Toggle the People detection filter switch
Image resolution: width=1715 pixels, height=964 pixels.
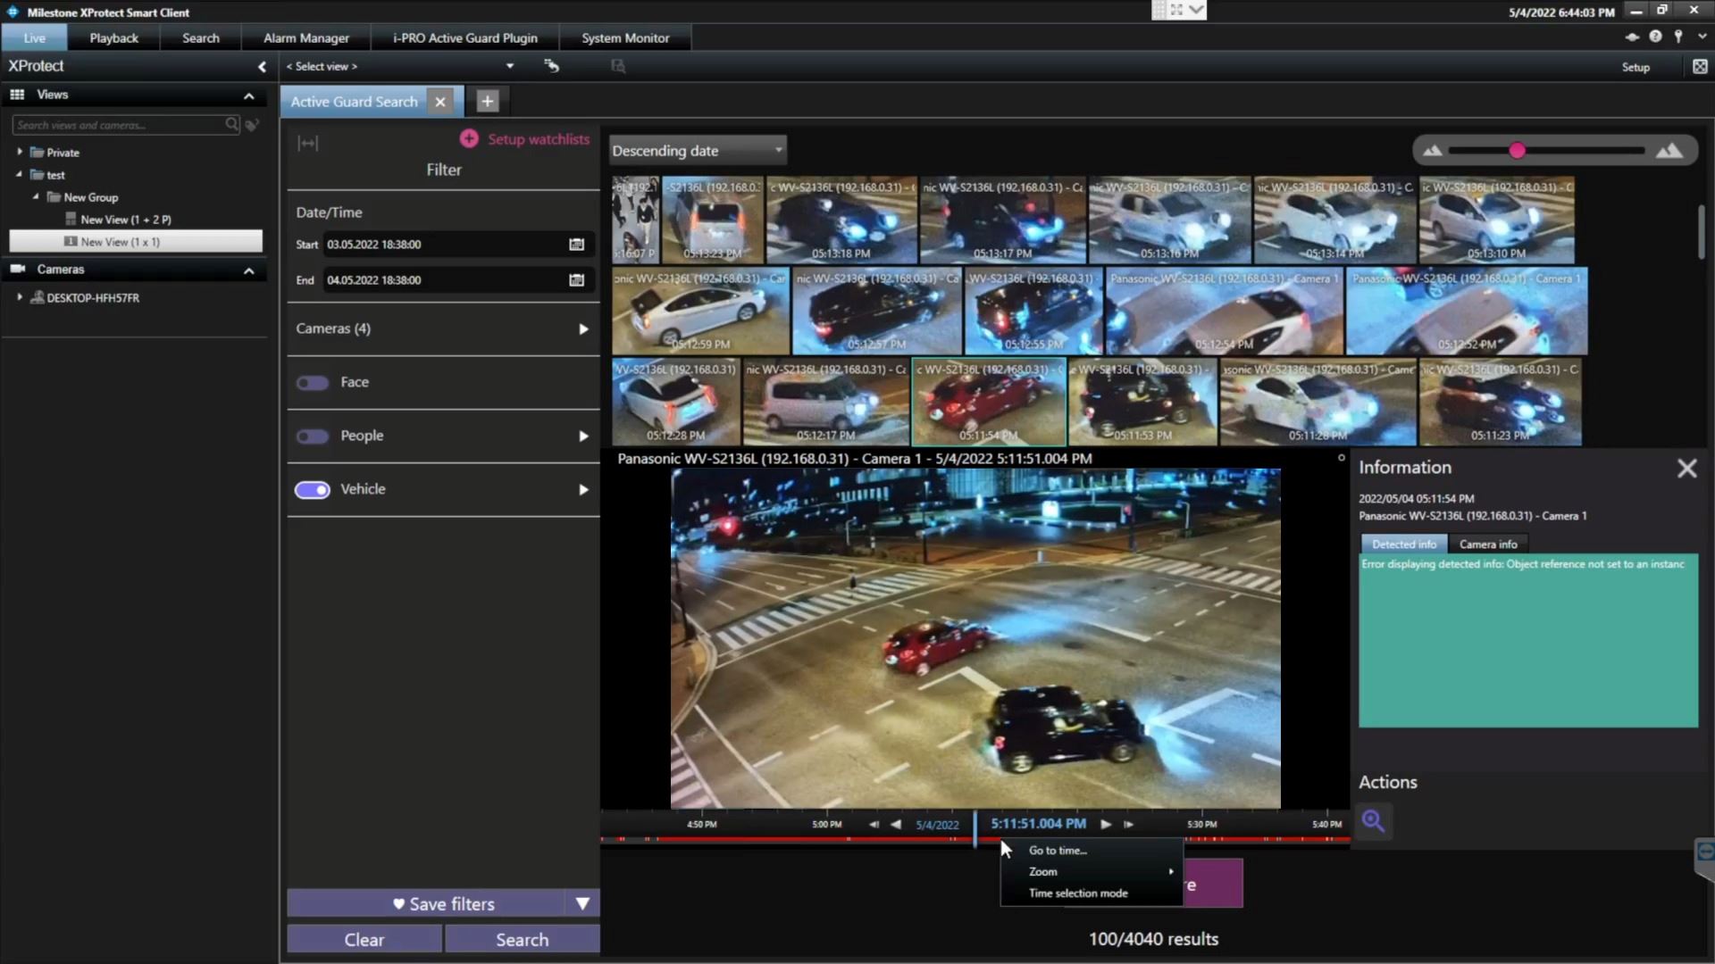click(311, 435)
